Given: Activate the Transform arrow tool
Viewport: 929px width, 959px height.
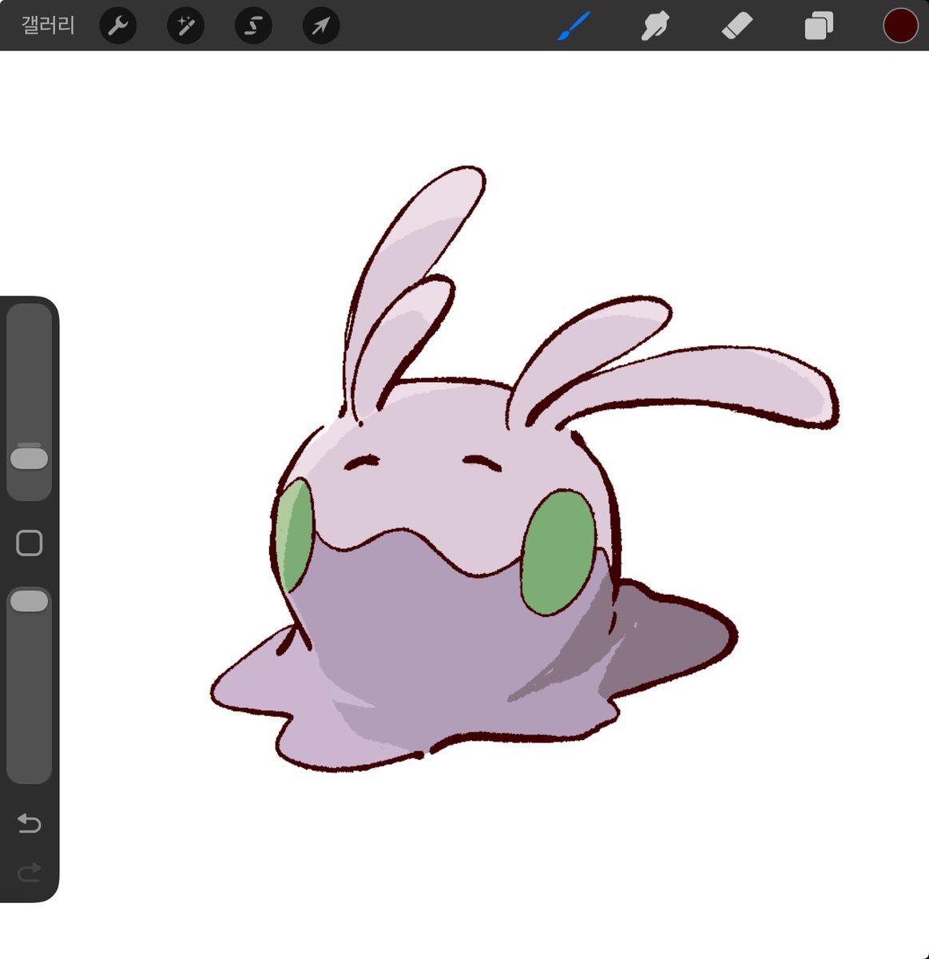Looking at the screenshot, I should [x=321, y=26].
